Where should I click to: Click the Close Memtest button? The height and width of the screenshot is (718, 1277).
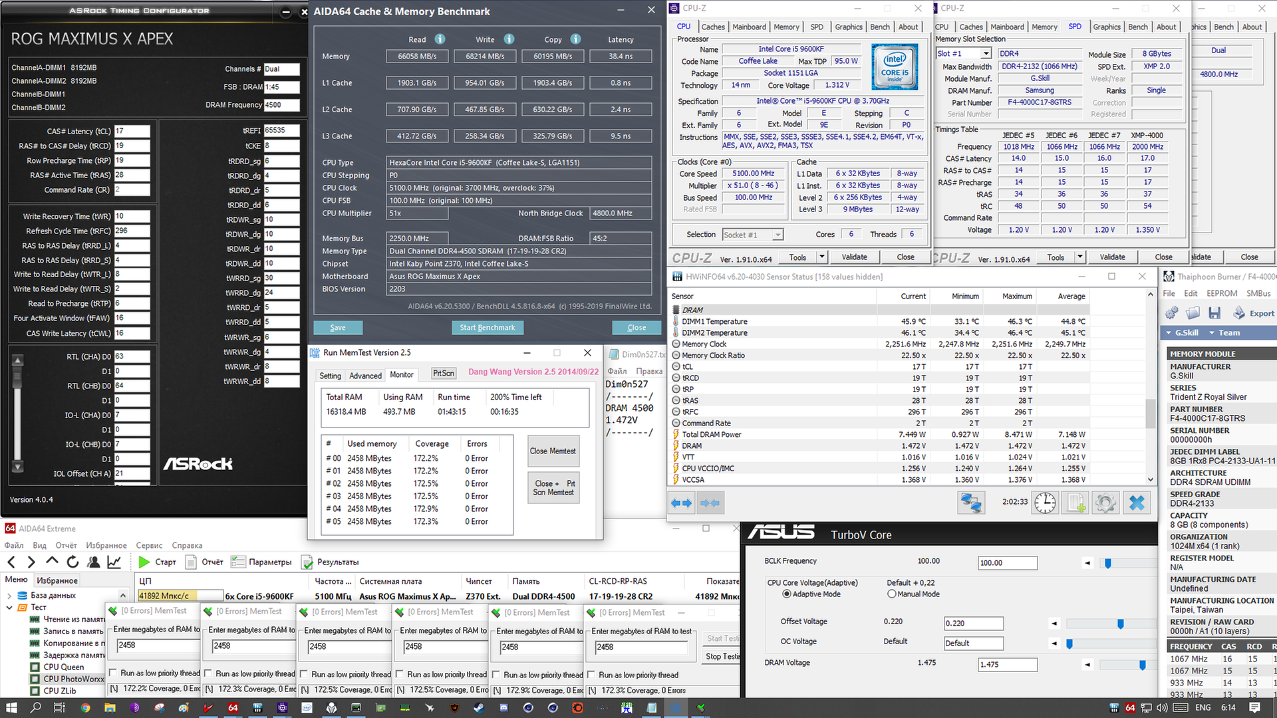[x=553, y=451]
